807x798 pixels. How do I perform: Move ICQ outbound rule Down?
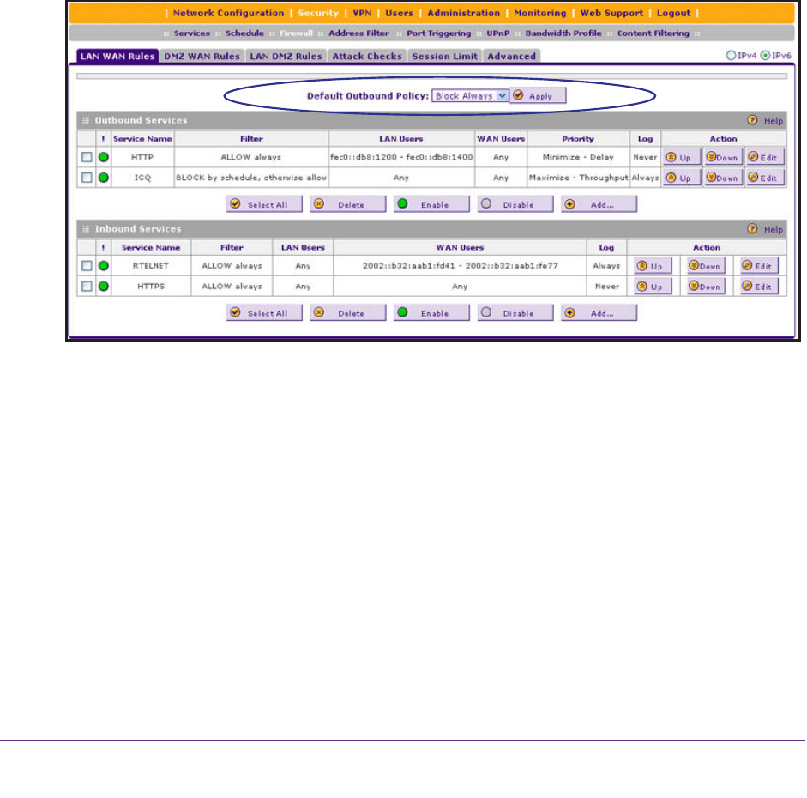click(x=723, y=178)
